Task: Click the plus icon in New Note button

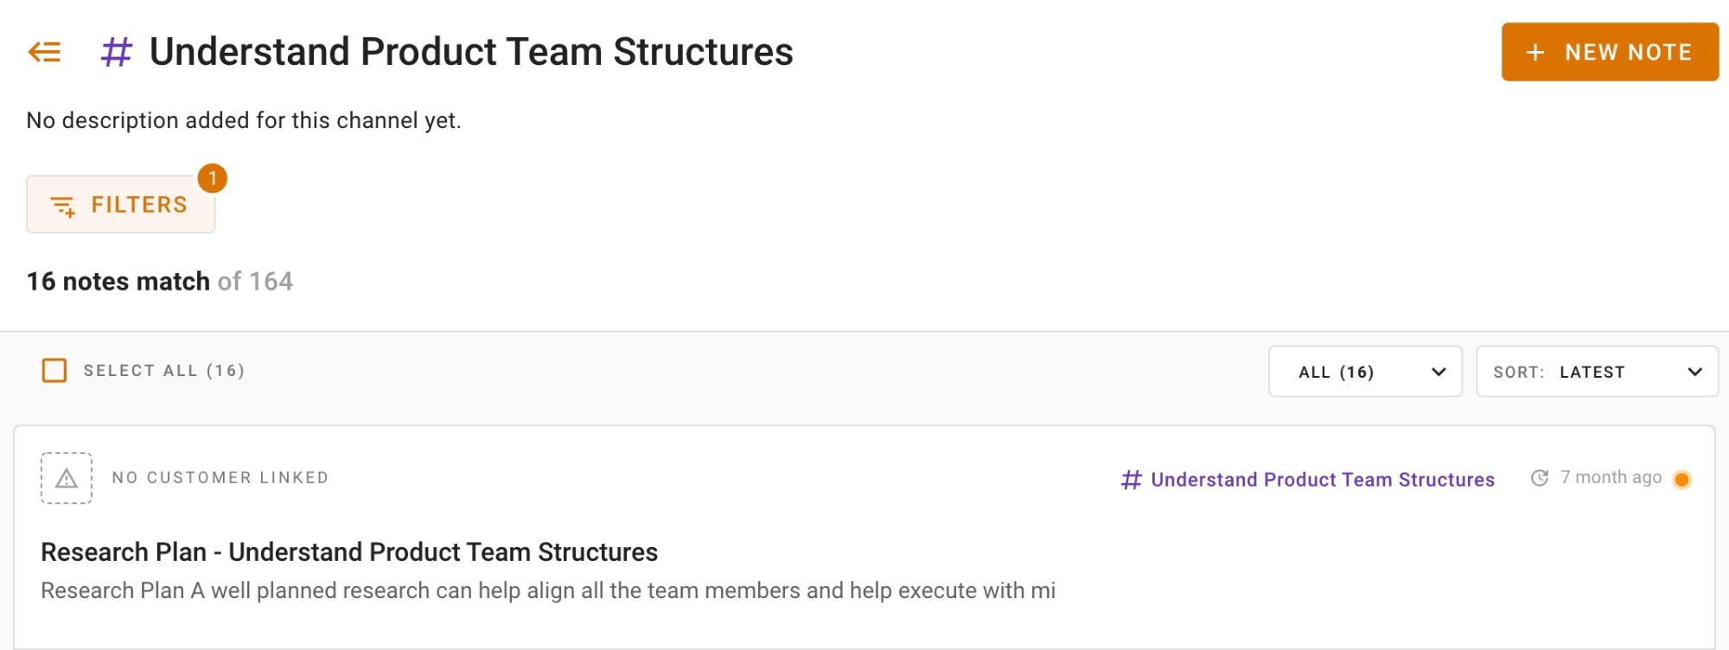Action: coord(1535,53)
